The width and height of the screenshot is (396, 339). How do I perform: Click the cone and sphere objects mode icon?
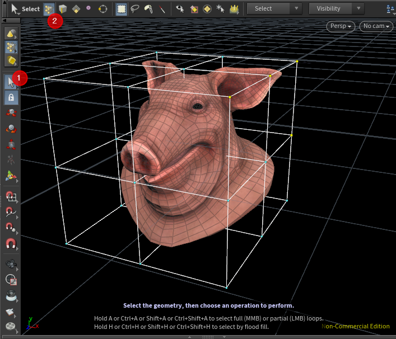pos(11,34)
